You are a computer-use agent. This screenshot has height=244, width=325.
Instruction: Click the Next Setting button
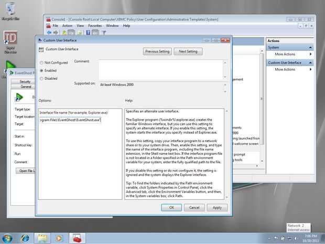coord(188,51)
